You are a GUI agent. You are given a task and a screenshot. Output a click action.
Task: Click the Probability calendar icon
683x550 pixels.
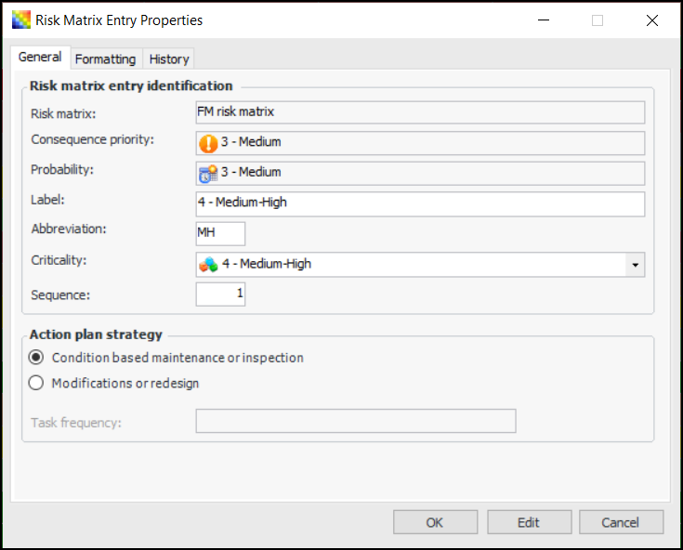207,173
